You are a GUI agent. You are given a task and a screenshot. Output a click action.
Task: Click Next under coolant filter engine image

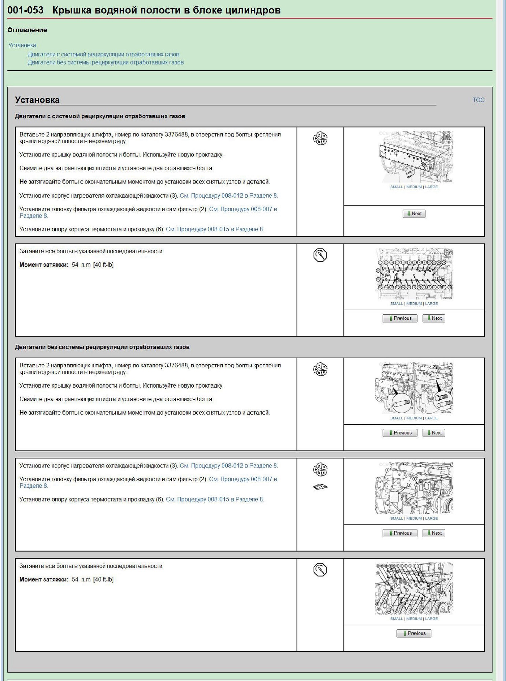[434, 533]
